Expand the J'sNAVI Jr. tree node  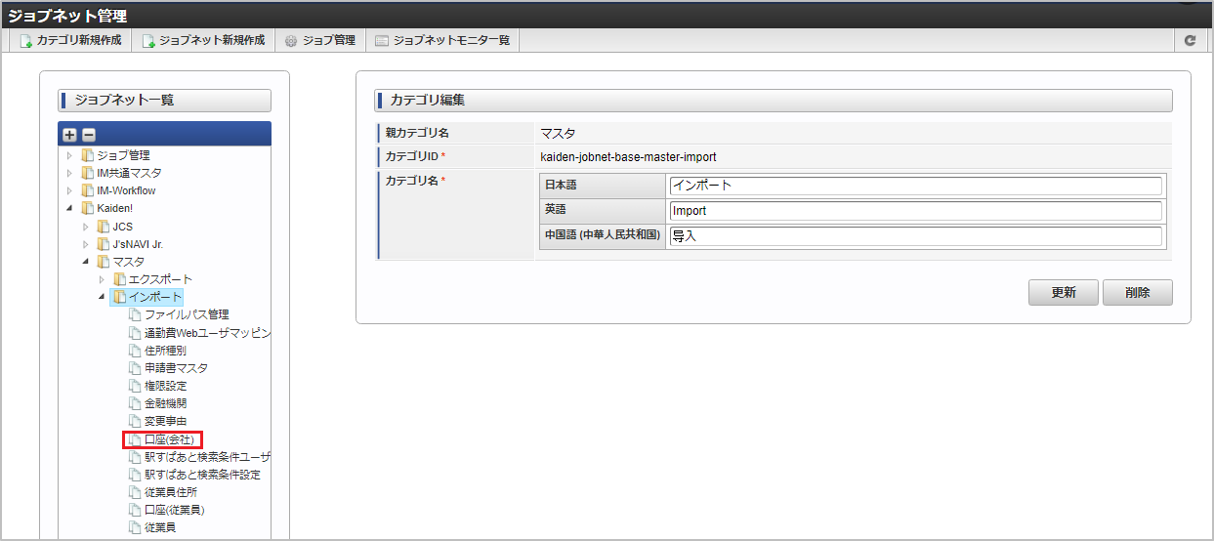pos(85,244)
